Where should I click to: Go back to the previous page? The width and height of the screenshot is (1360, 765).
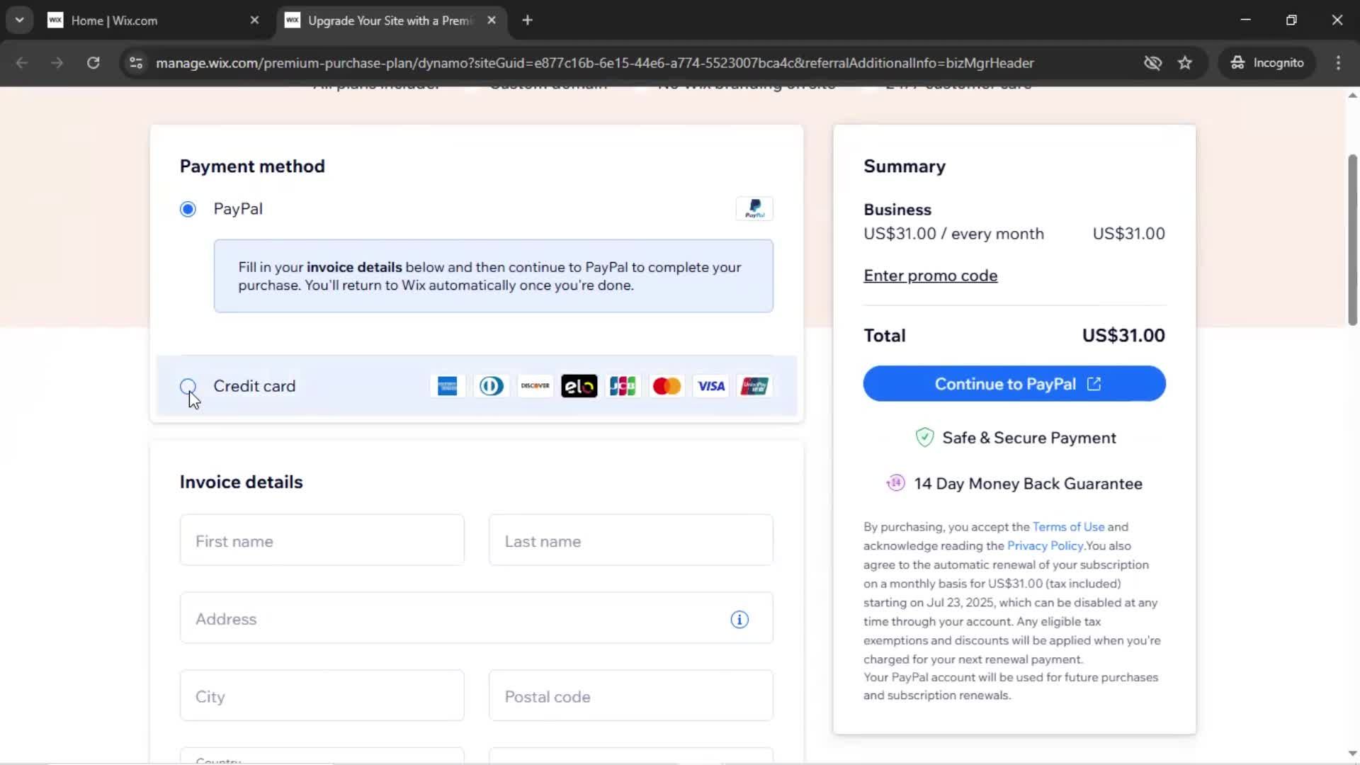22,63
